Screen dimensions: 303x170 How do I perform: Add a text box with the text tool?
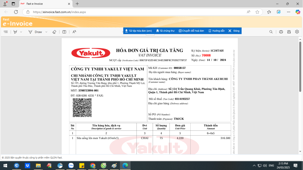pyautogui.click(x=64, y=32)
